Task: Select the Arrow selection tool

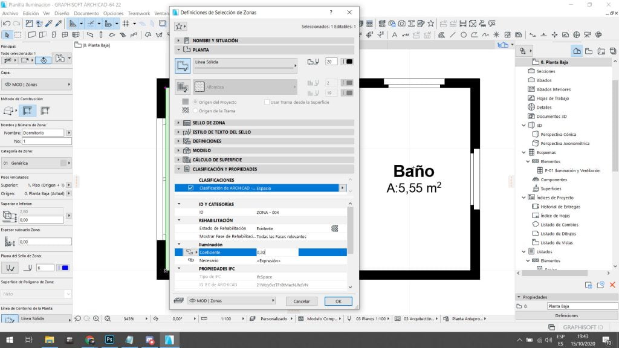Action: [7, 34]
